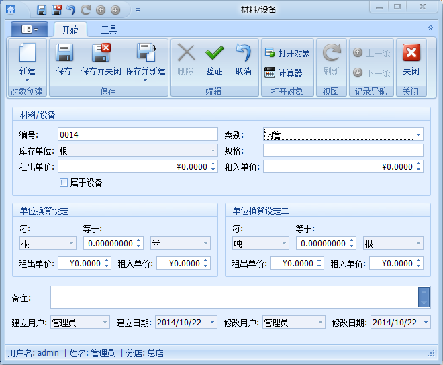Click the 取消 ribbon button
The width and height of the screenshot is (443, 365).
[243, 60]
